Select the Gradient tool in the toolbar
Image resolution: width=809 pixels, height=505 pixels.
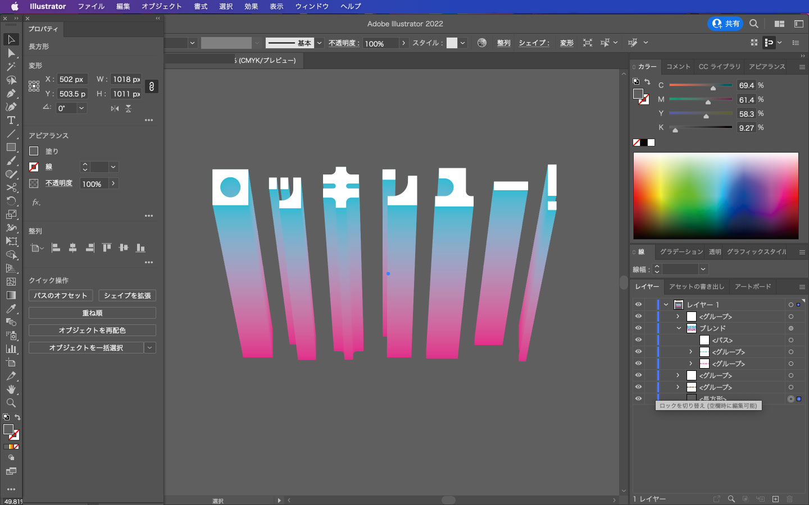(12, 295)
